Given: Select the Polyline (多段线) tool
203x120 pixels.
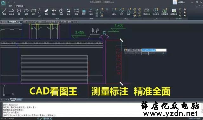Looking at the screenshot, I should pos(11,12).
